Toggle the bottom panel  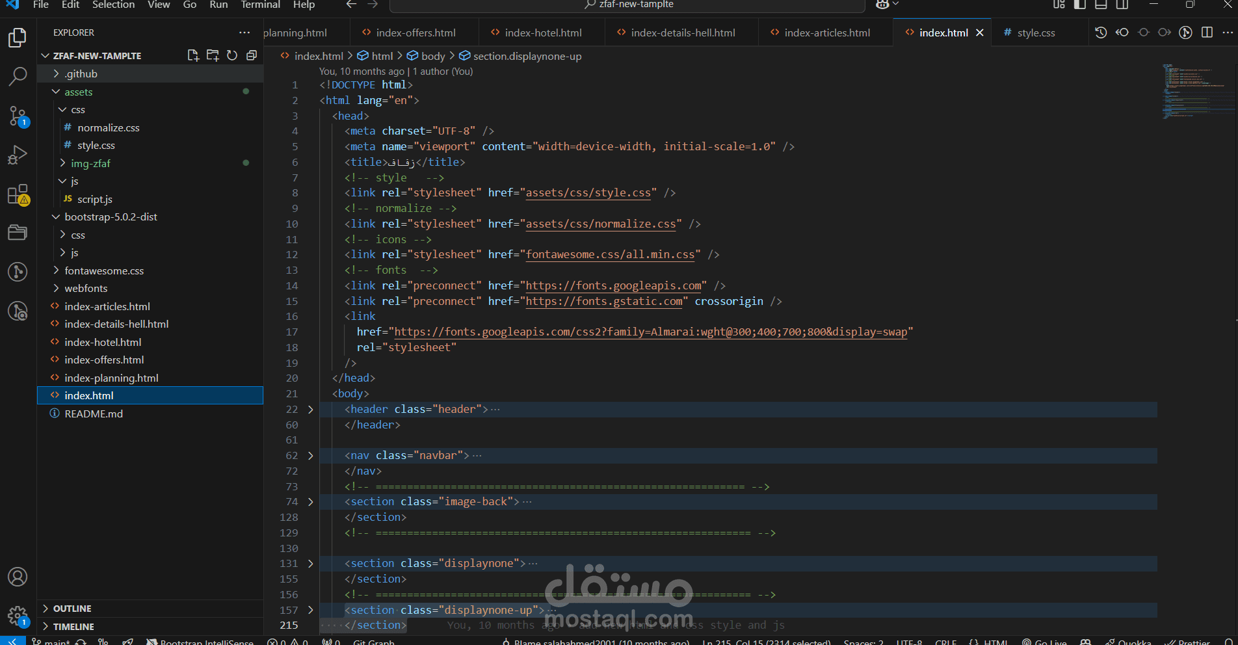pyautogui.click(x=1101, y=5)
